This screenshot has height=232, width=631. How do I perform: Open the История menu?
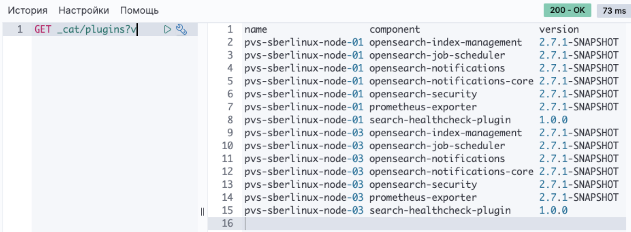[x=28, y=11]
